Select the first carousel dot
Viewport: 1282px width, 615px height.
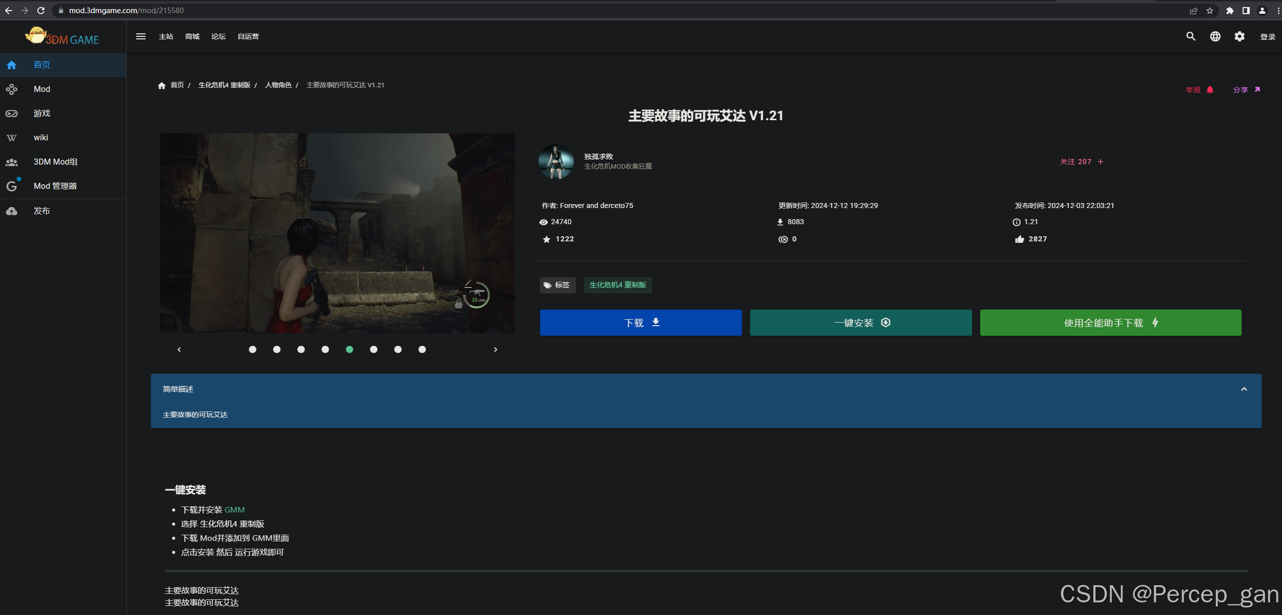252,349
